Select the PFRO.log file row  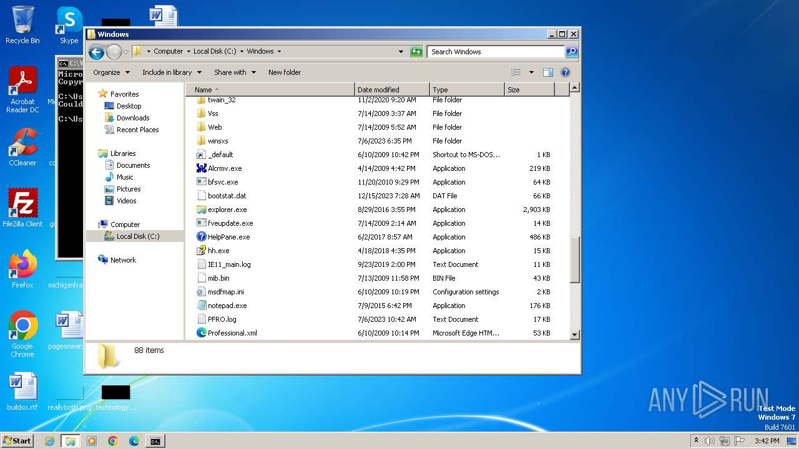click(378, 319)
